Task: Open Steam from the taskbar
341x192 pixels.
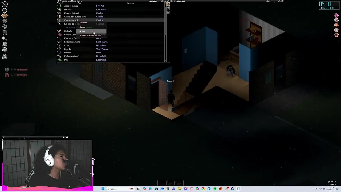Action: 232,189
